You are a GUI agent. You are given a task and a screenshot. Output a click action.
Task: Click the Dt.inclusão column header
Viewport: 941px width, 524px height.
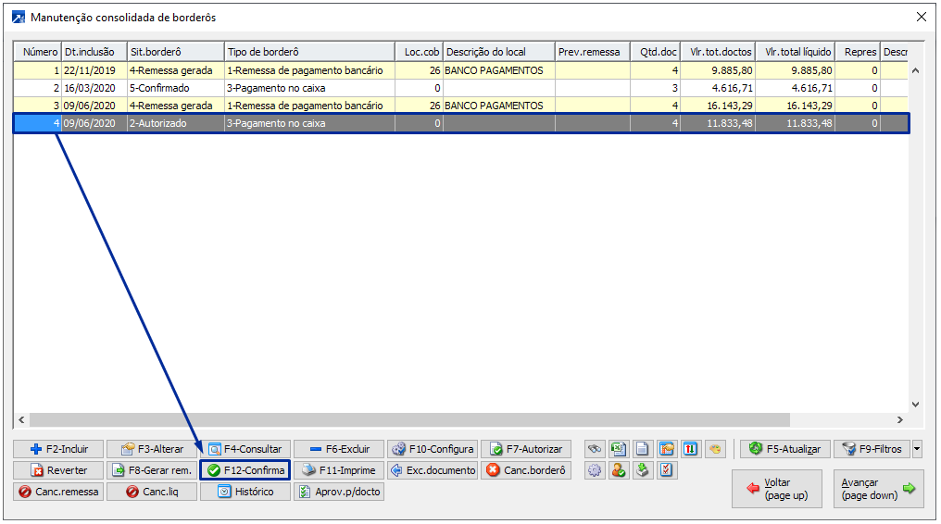pos(94,52)
